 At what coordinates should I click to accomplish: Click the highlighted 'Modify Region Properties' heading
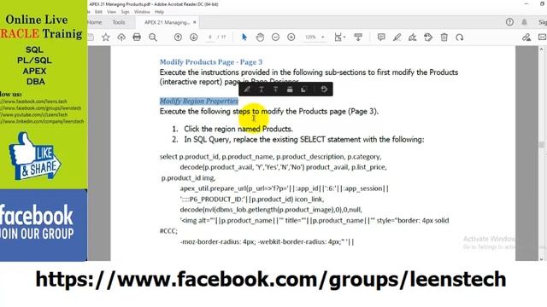[199, 101]
